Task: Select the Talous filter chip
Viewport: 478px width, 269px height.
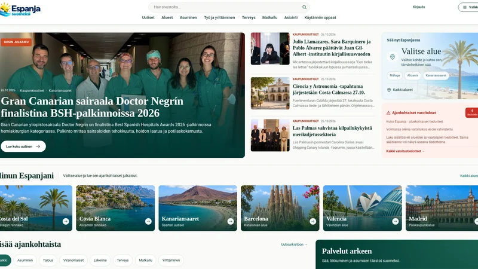Action: pos(48,260)
